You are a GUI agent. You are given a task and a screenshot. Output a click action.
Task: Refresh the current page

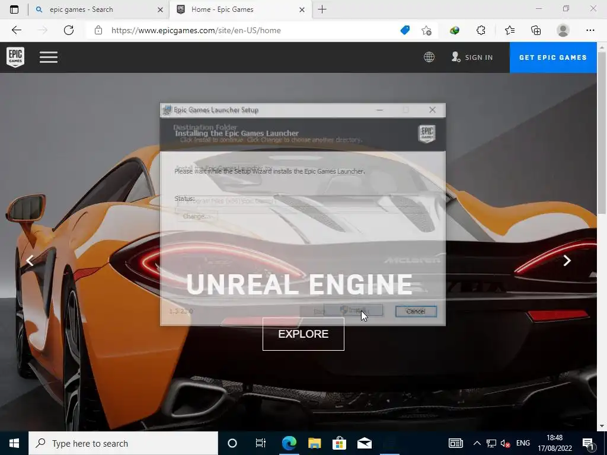69,30
